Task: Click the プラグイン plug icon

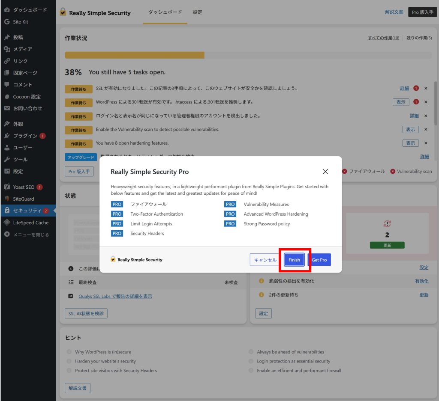Action: point(7,136)
